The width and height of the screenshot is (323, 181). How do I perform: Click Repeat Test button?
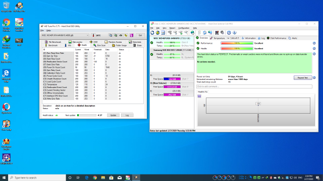tap(303, 78)
